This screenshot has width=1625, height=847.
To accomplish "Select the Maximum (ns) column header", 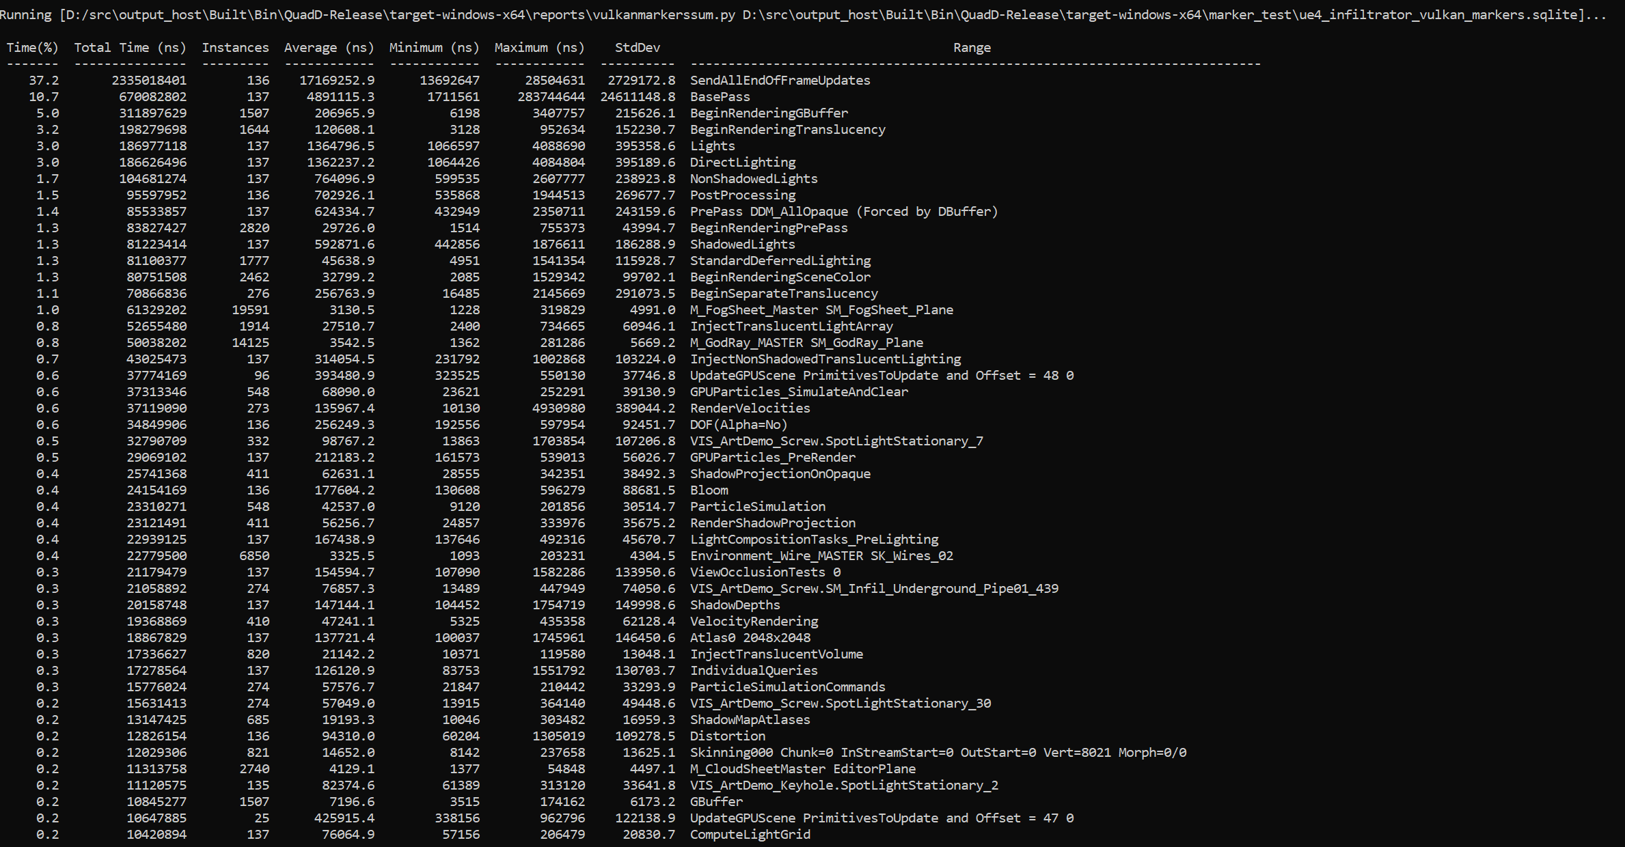I will (x=538, y=47).
